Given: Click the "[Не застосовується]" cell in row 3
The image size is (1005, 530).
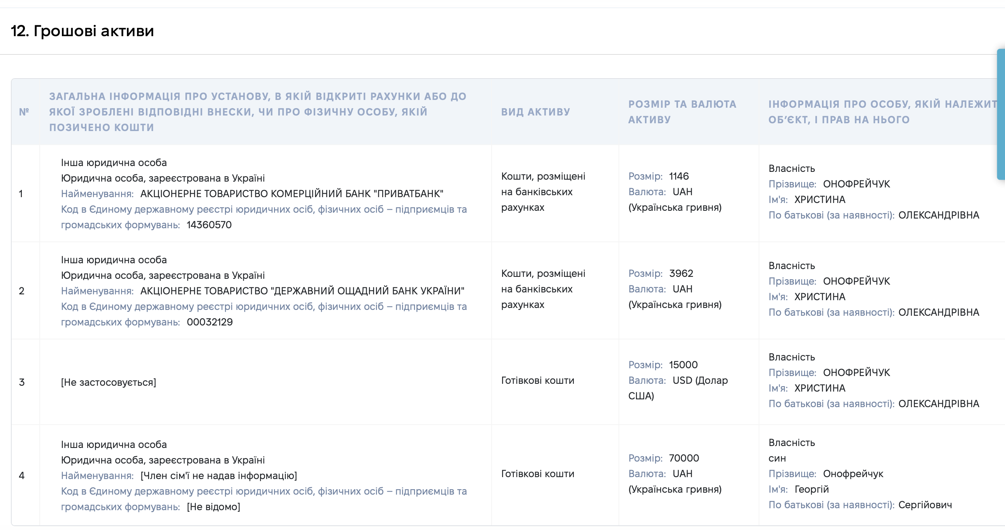Looking at the screenshot, I should pos(109,382).
